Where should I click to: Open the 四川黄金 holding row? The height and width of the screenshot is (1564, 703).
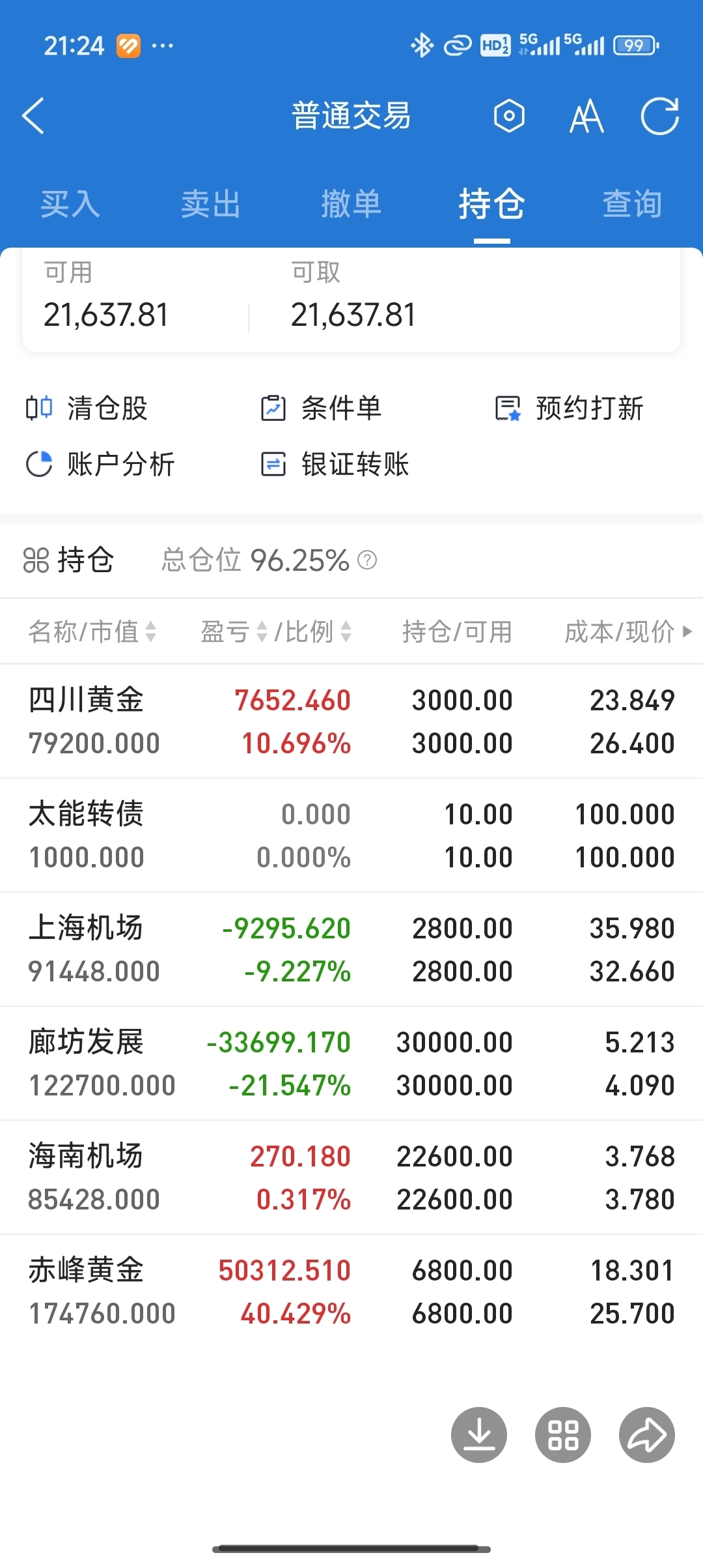(351, 721)
